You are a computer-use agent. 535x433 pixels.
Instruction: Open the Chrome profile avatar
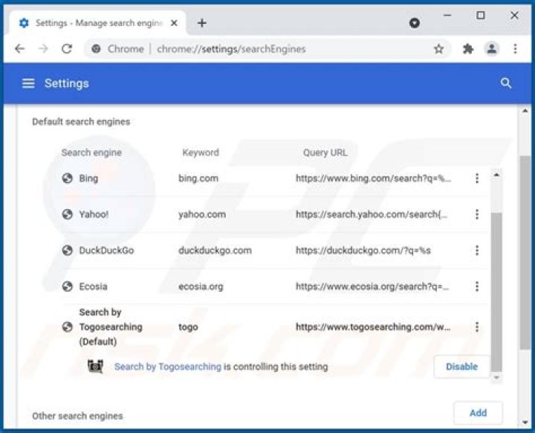pyautogui.click(x=491, y=49)
